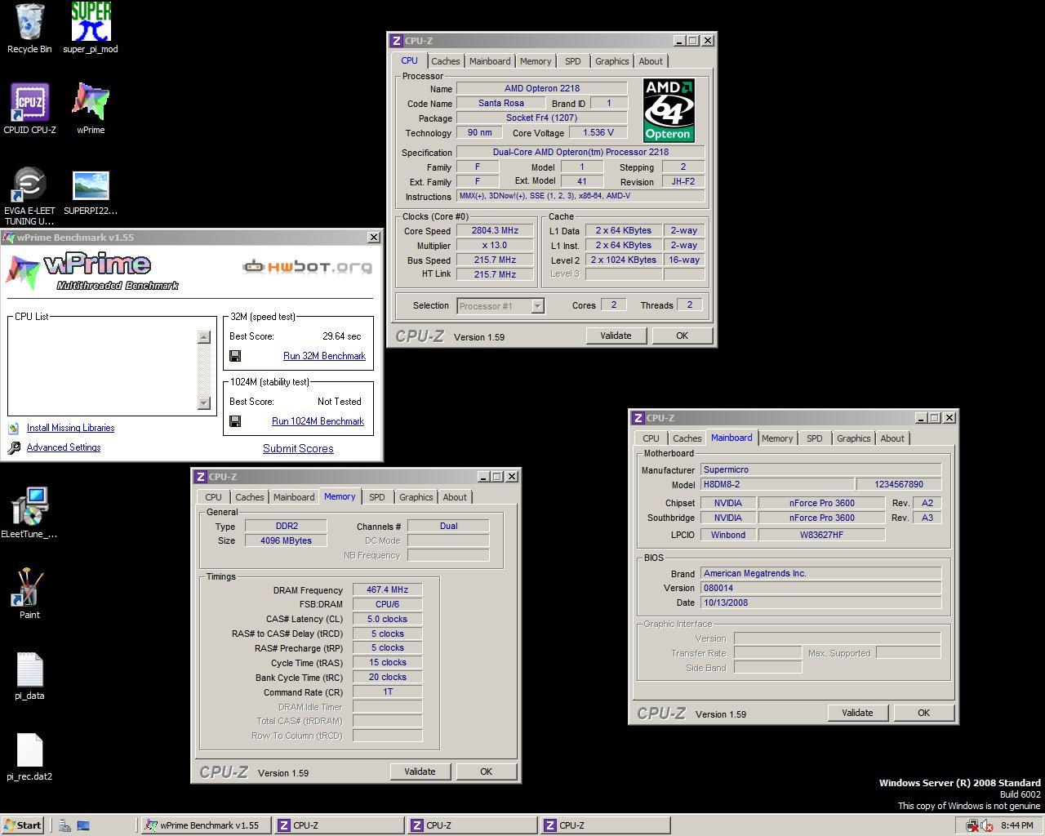
Task: Close the wPrime Benchmark window
Action: (374, 238)
